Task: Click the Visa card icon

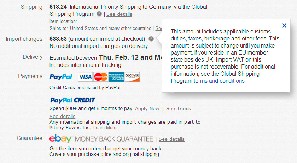Action: coord(85,77)
